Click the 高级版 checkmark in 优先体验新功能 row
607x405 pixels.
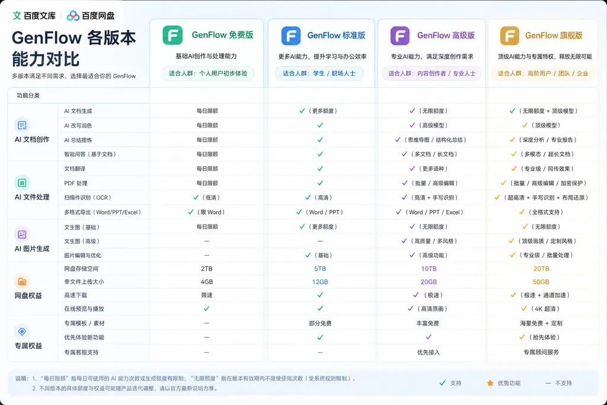(x=429, y=337)
